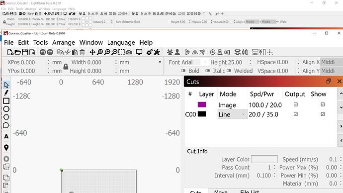Image resolution: width=343 pixels, height=193 pixels.
Task: Click the Undo arrow icon
Action: pos(43,52)
